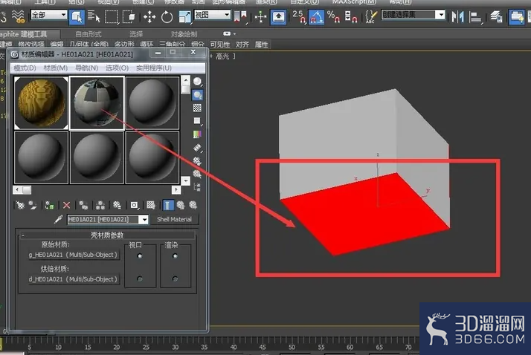
Task: Choose the rectangular selection region tool
Action: pos(112,16)
